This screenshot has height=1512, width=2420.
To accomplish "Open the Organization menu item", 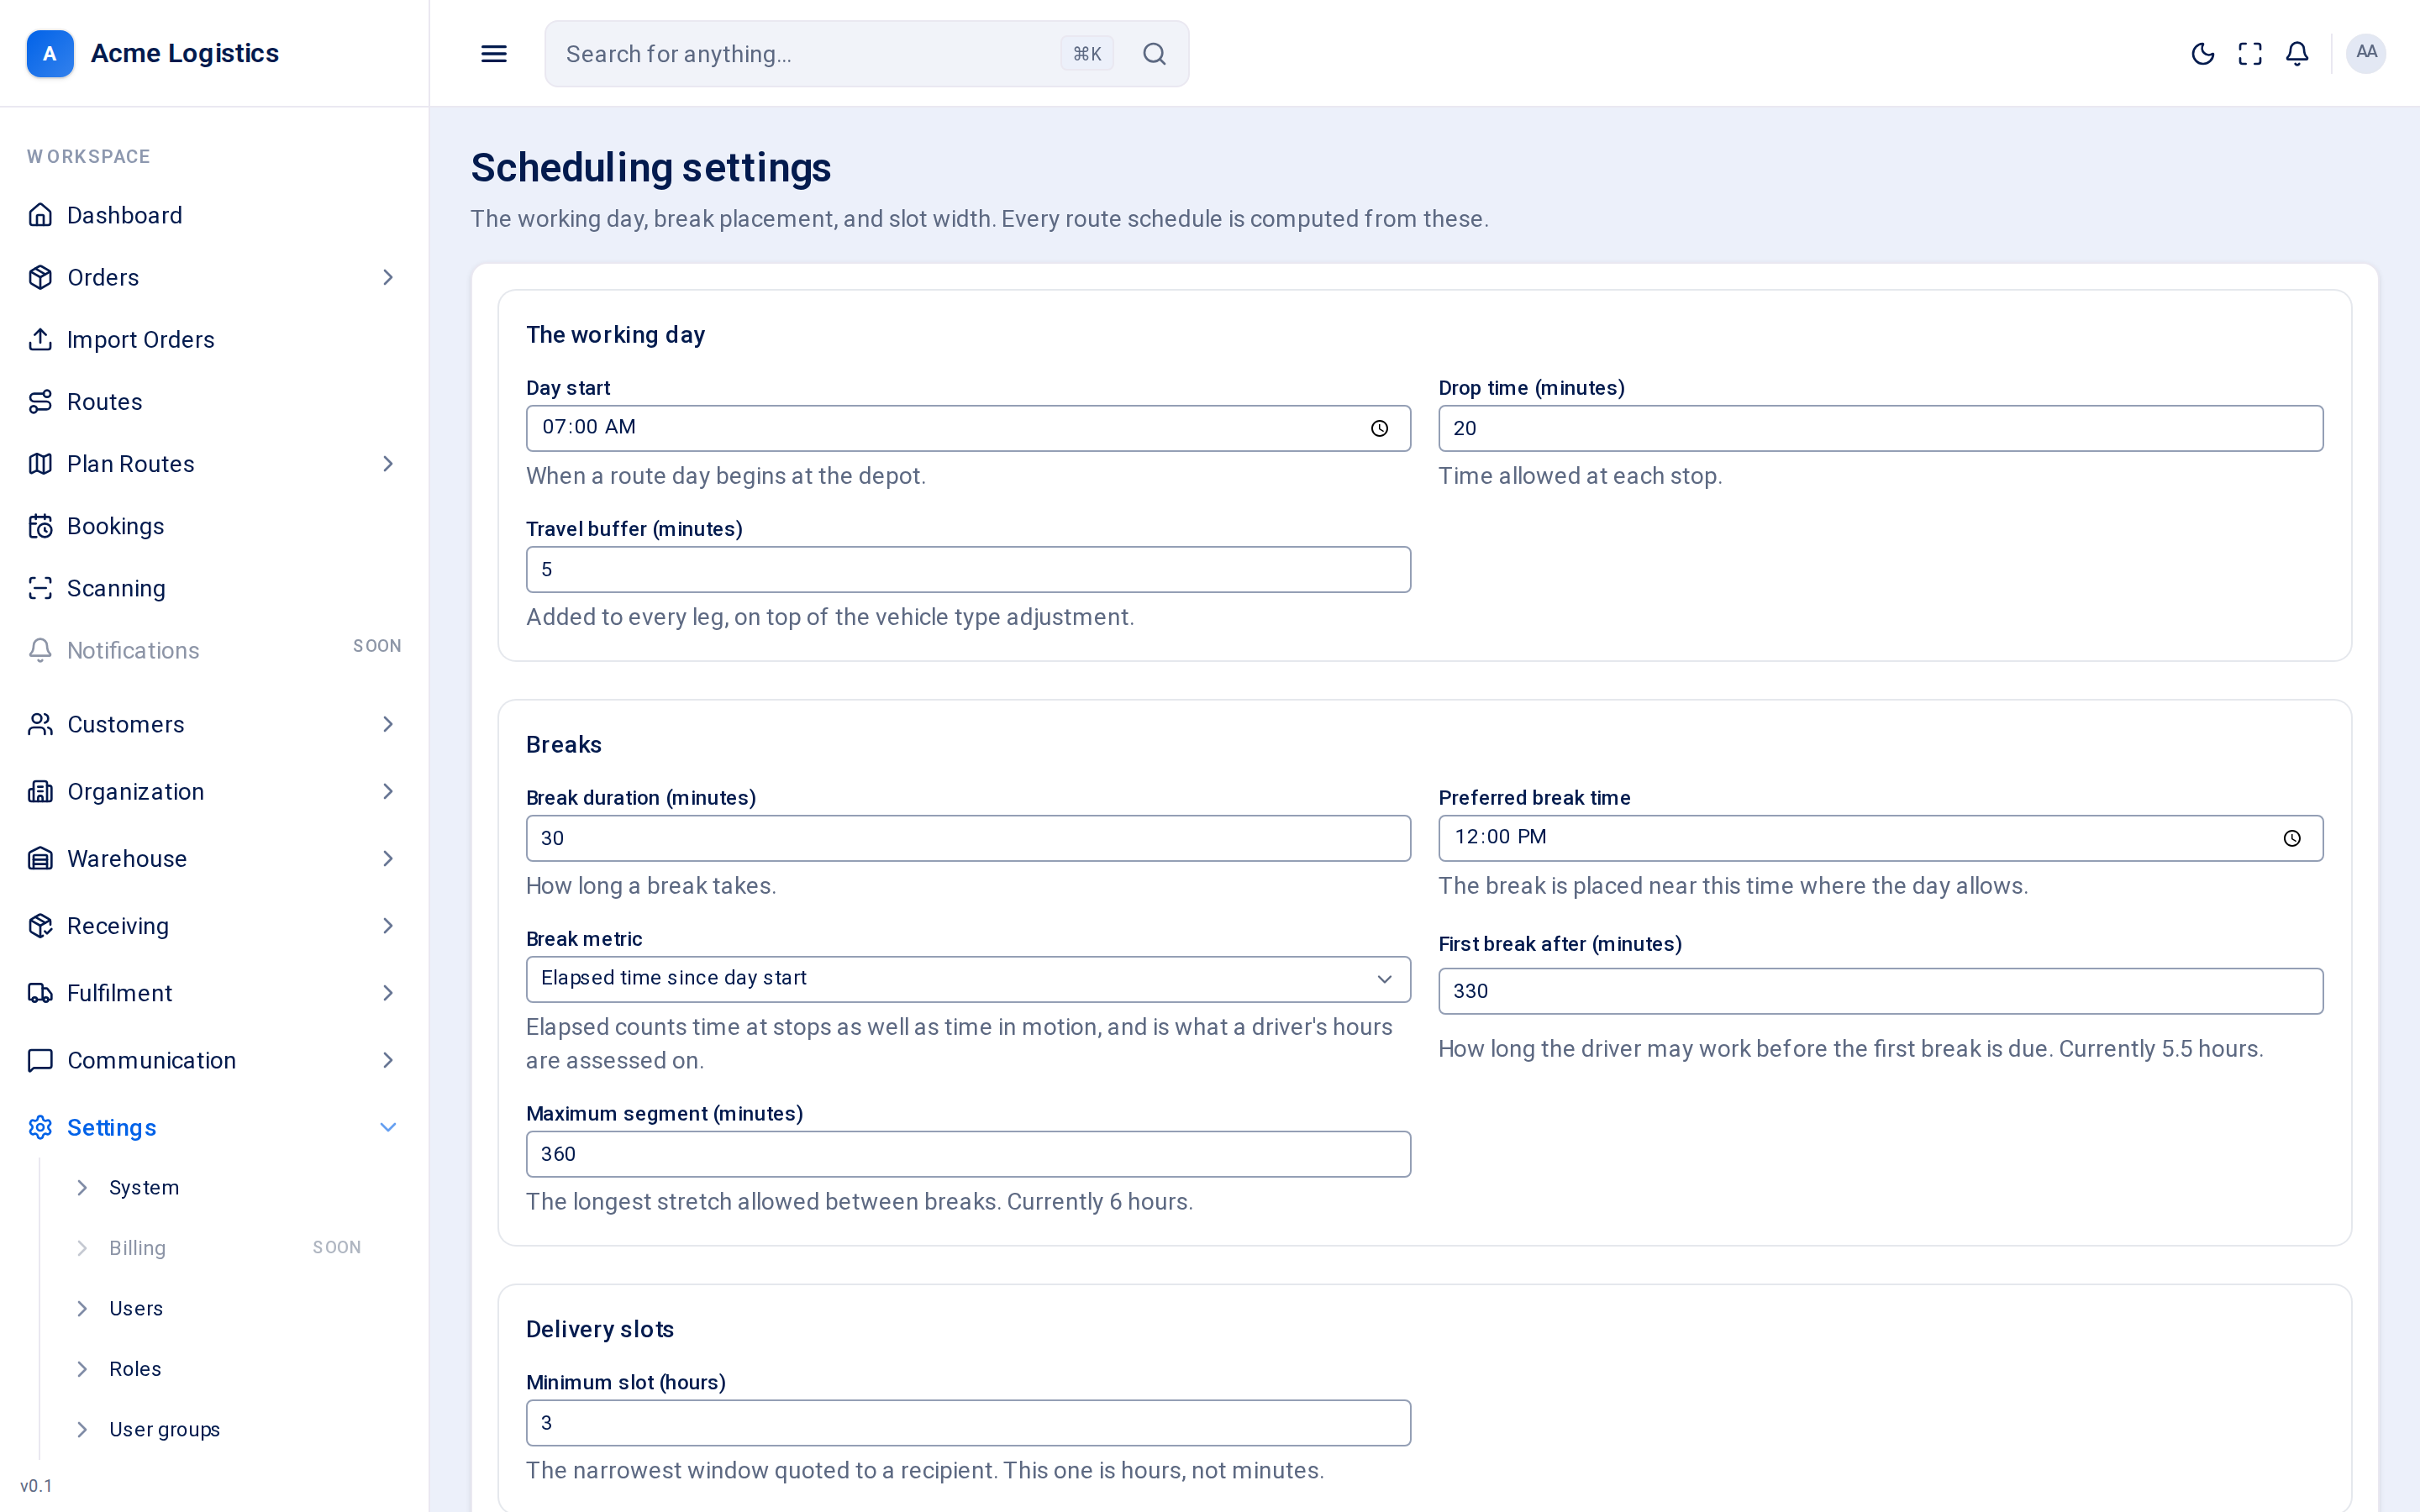I will pyautogui.click(x=214, y=791).
